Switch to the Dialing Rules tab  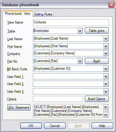[x=43, y=14]
